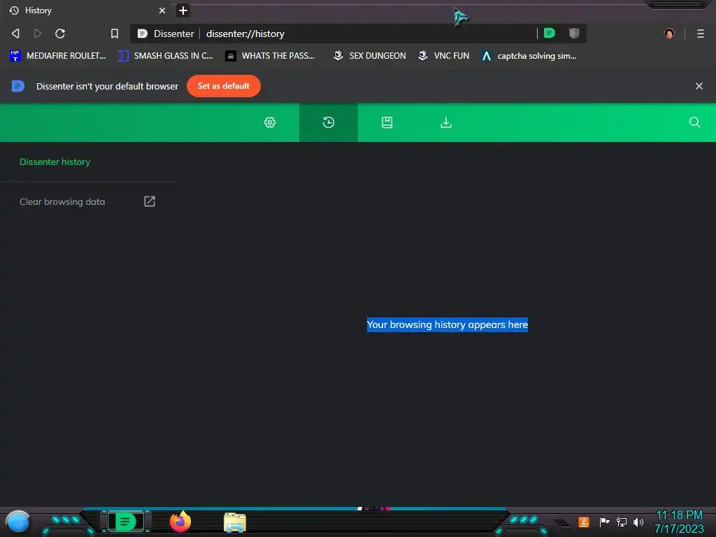This screenshot has height=537, width=716.
Task: Select the History tab
Action: click(x=87, y=10)
